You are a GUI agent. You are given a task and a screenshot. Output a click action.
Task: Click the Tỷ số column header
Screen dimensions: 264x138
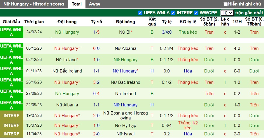97,22
